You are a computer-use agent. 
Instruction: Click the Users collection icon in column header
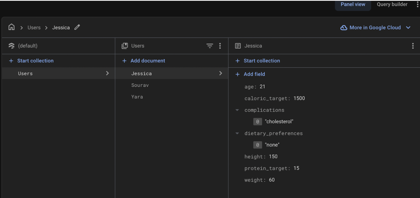[x=125, y=46]
